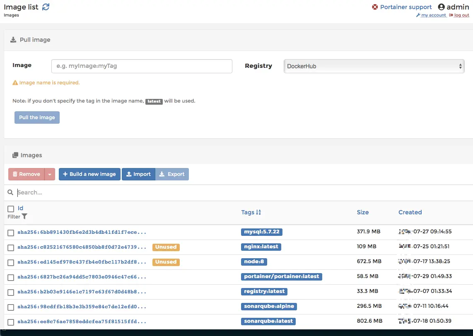Check the node:8 image row checkbox

tap(11, 262)
